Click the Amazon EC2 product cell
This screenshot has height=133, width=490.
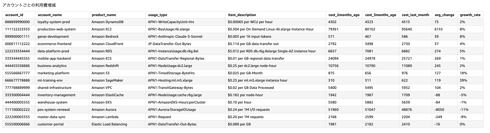point(102,29)
